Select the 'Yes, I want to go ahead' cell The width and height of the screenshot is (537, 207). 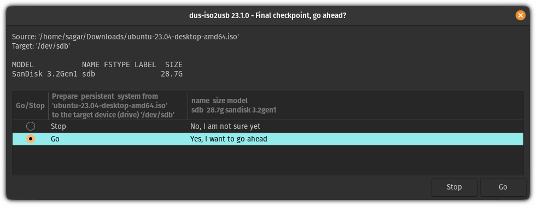click(229, 139)
